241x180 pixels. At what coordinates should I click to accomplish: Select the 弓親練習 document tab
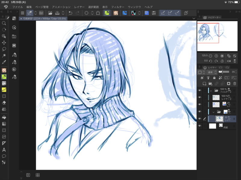point(43,19)
